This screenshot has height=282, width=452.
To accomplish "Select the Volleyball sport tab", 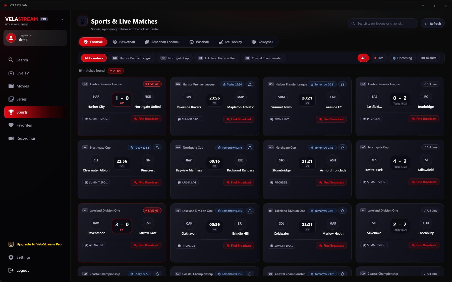I will tap(263, 42).
